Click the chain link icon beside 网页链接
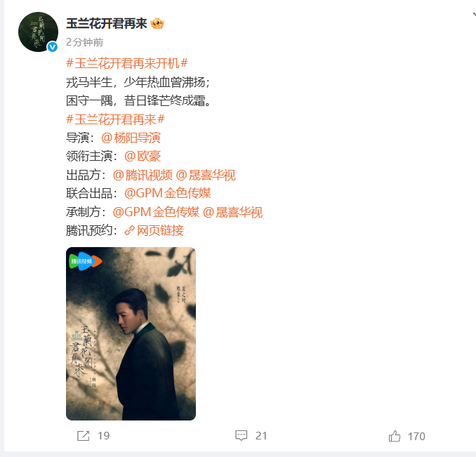The height and width of the screenshot is (457, 476). pyautogui.click(x=130, y=231)
